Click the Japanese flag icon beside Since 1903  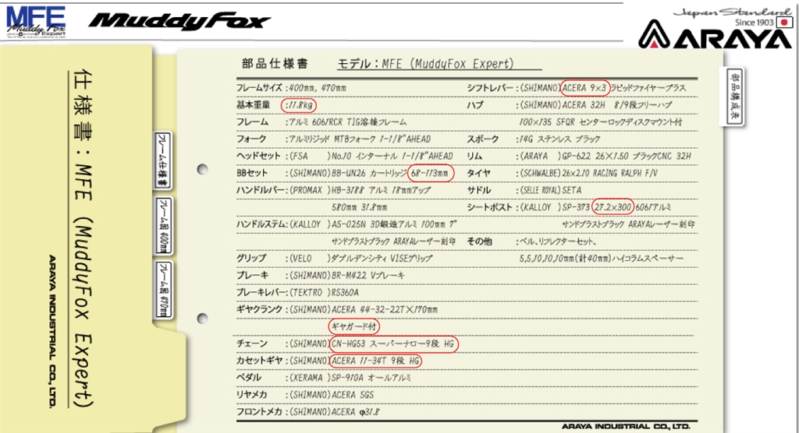pos(783,22)
